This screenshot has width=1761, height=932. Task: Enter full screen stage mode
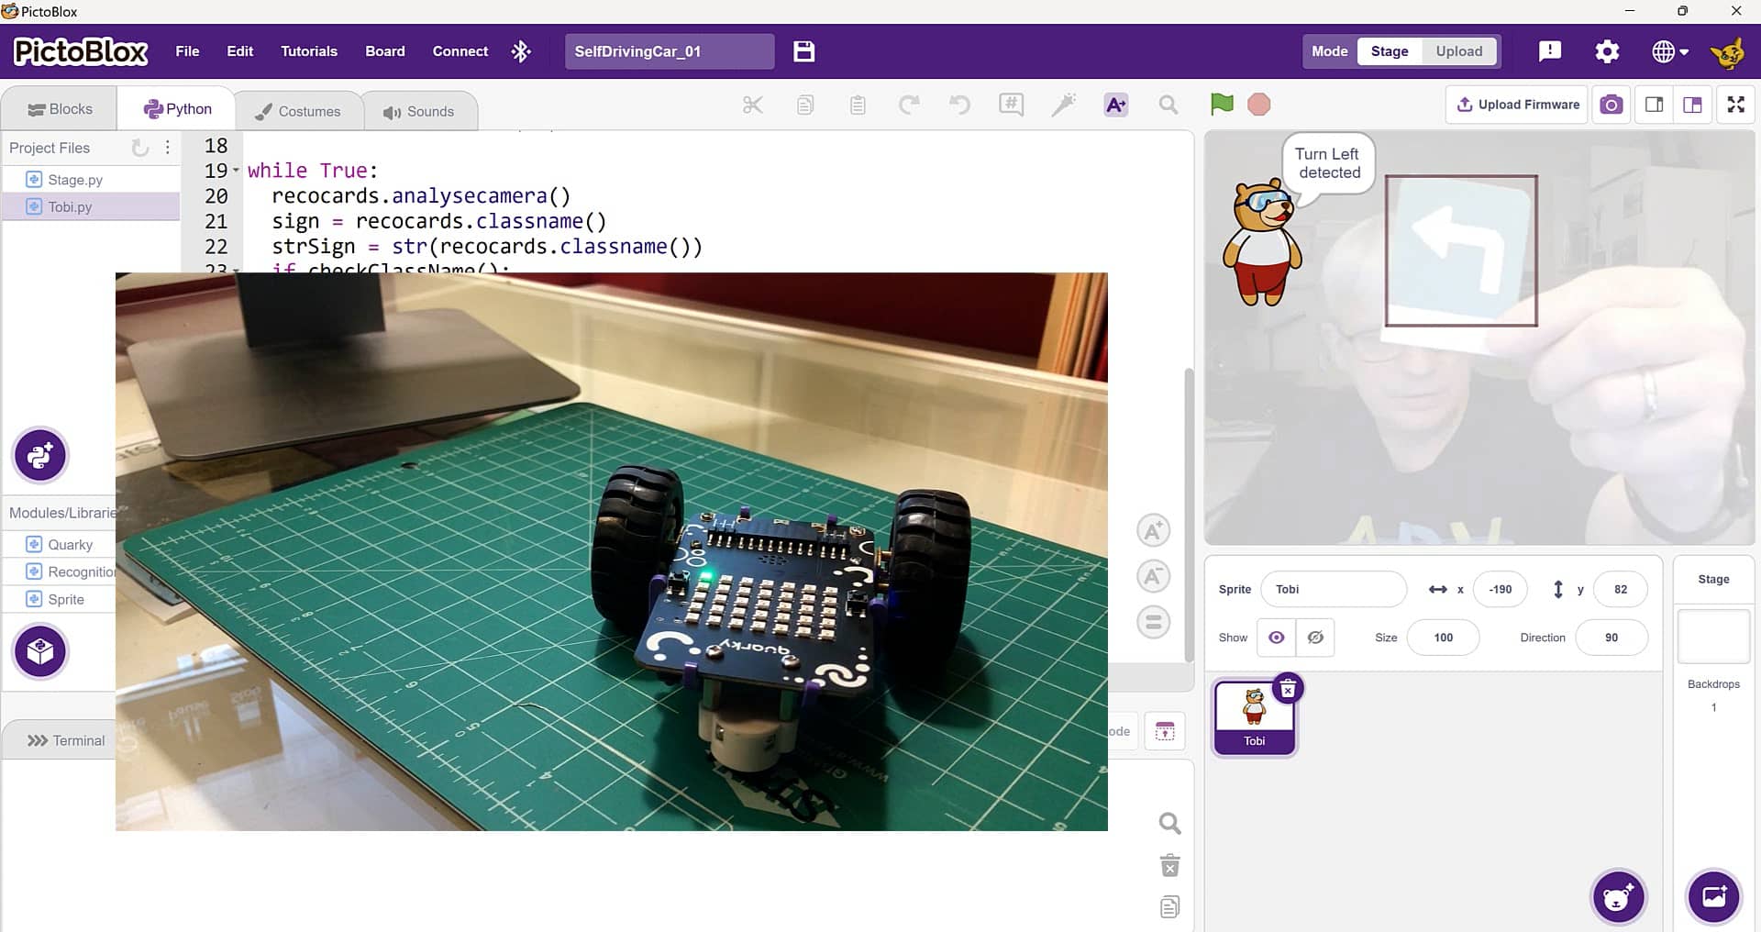[x=1736, y=105]
